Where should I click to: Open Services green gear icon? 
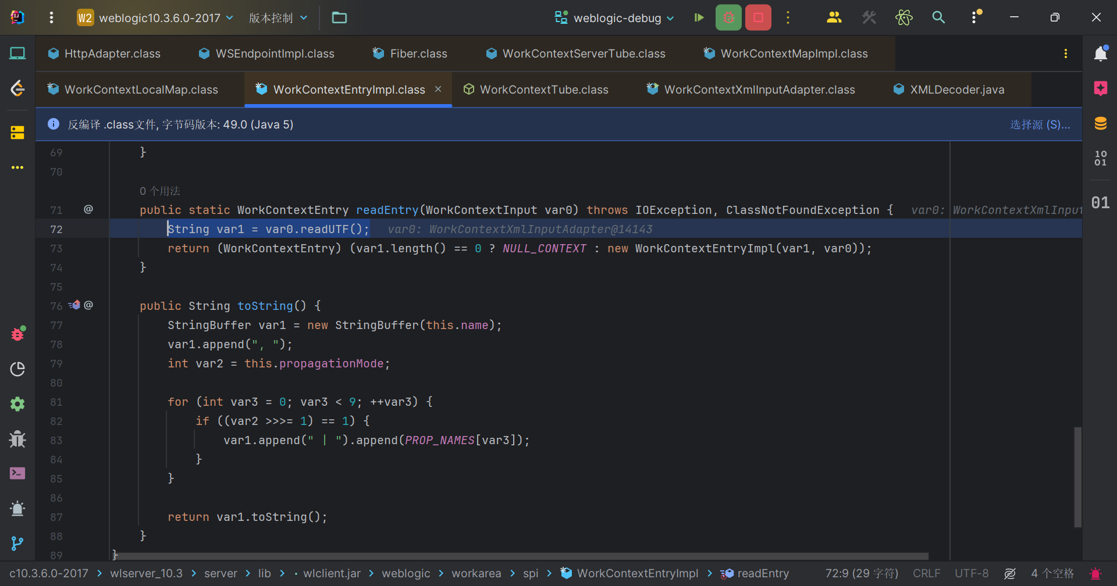point(17,404)
